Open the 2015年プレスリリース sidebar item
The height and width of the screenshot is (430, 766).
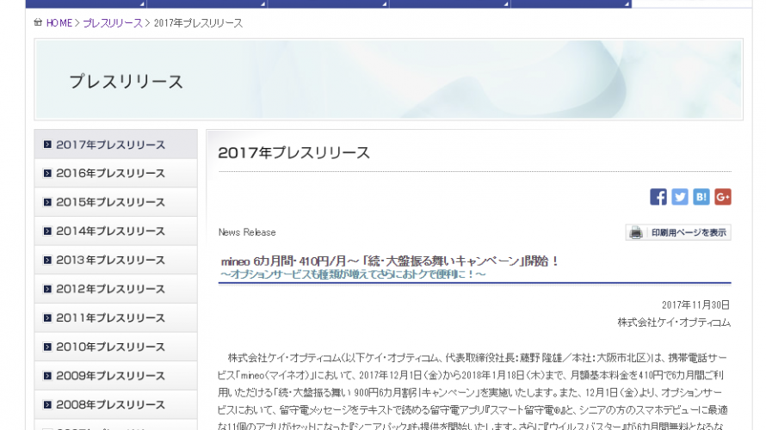click(116, 202)
